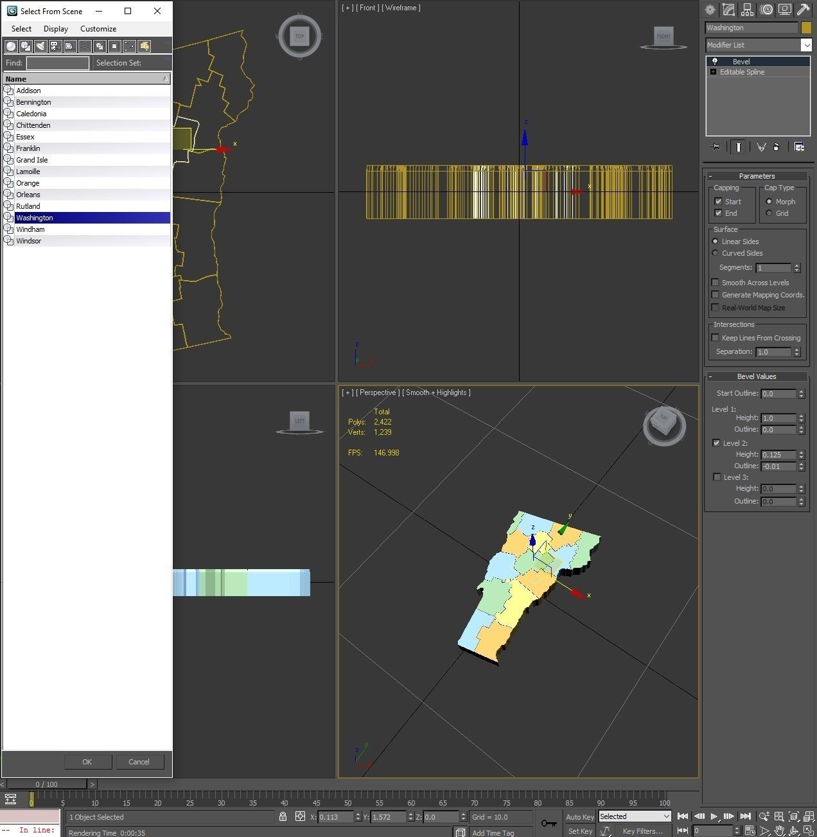Screen dimensions: 817x837
Task: Open Wireframe shading viewport menu
Action: (401, 8)
